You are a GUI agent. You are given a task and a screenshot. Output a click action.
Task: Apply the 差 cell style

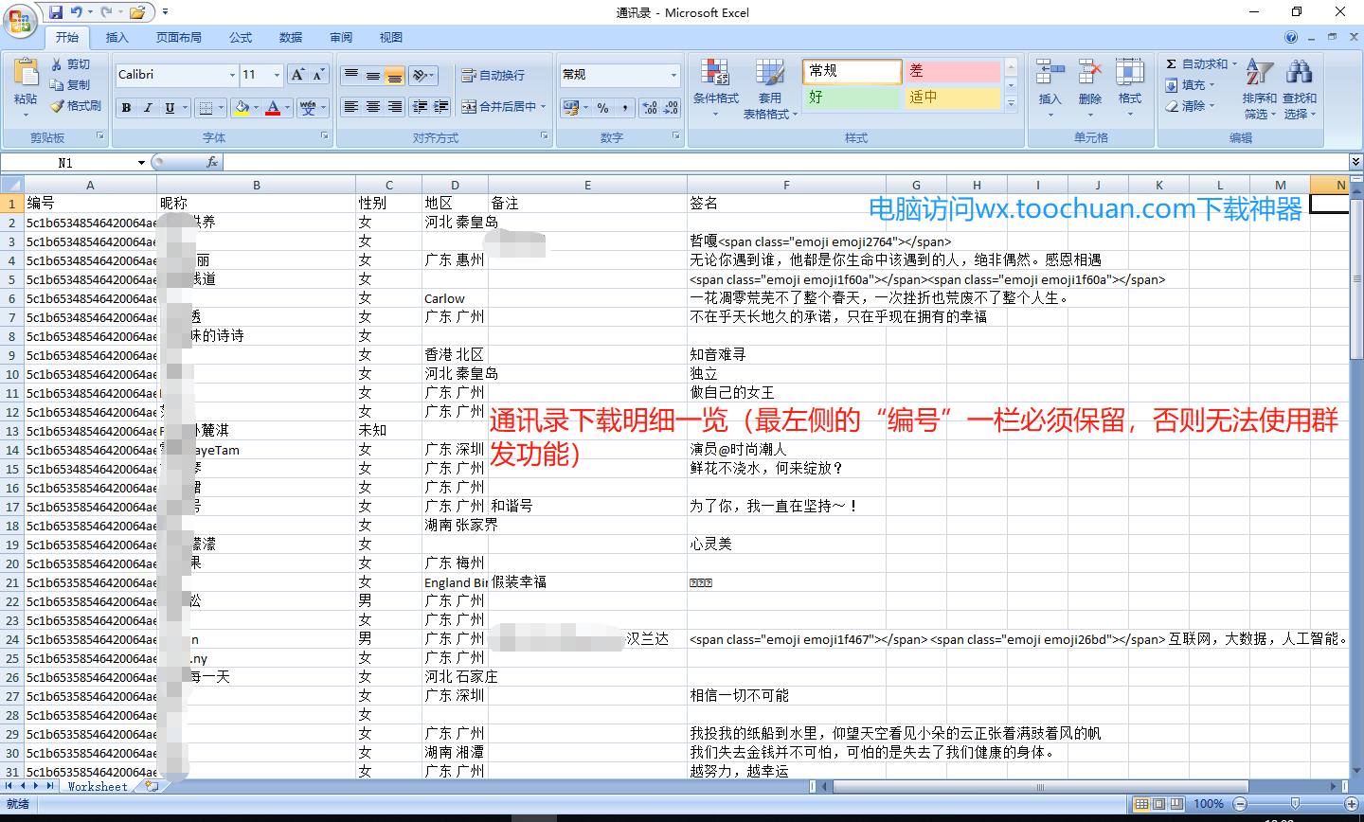click(952, 71)
